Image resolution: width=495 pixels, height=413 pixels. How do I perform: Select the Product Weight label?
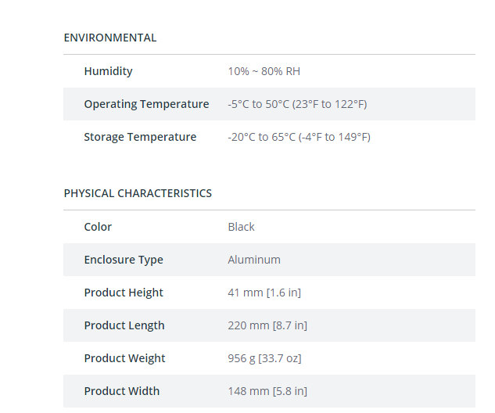click(x=124, y=358)
